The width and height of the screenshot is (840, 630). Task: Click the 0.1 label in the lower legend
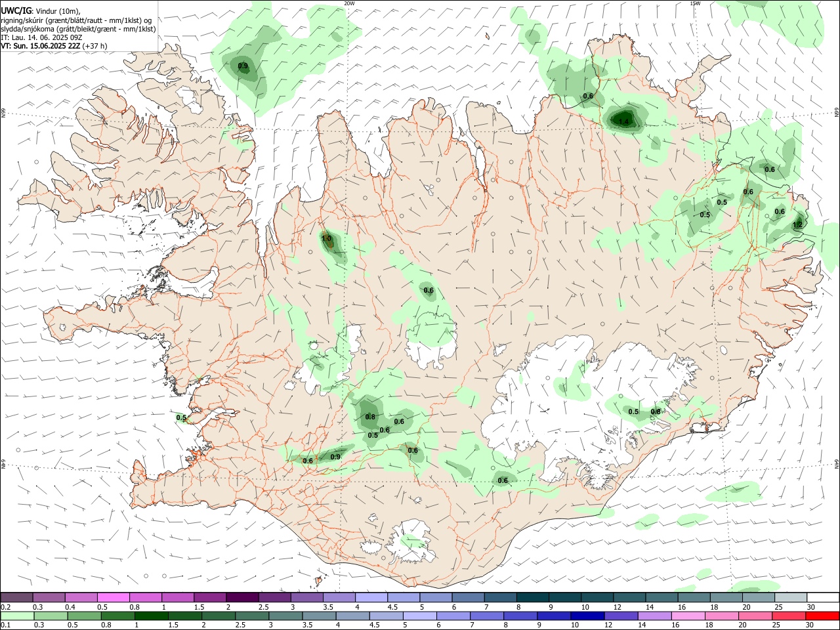click(x=5, y=625)
